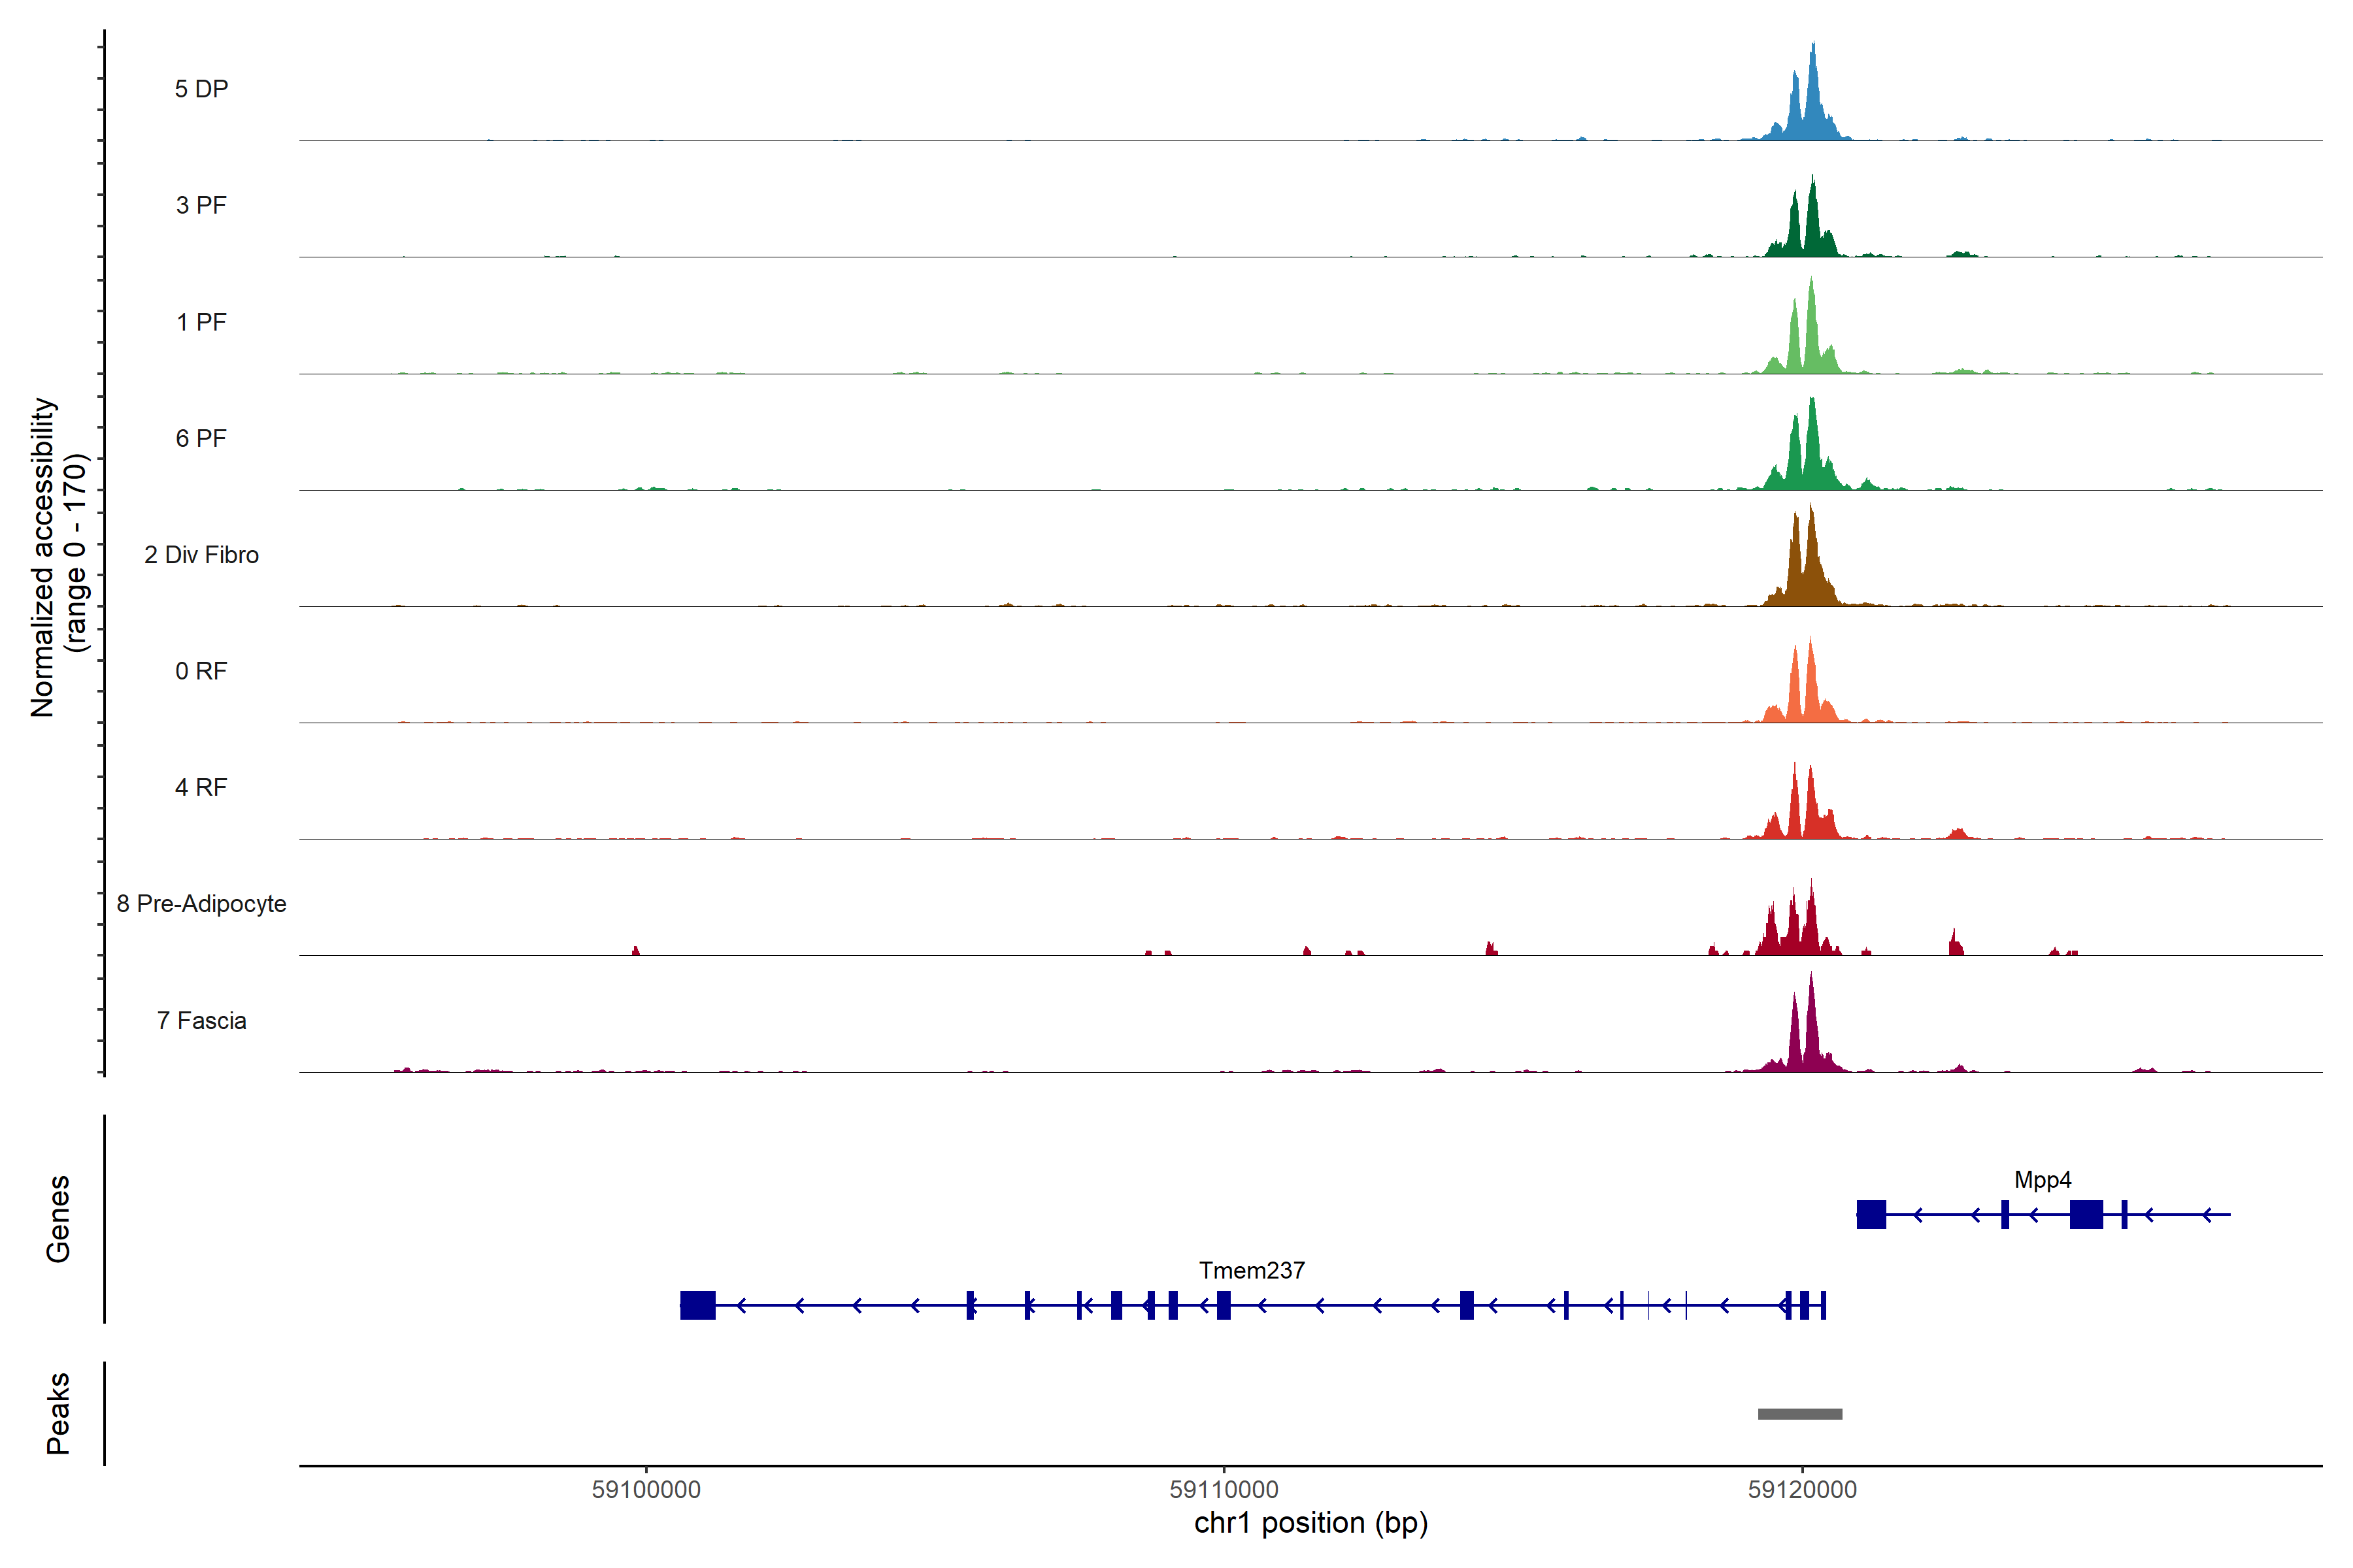This screenshot has width=2353, height=1568.
Task: Click the 59110000 axis tick label
Action: (x=1224, y=1490)
